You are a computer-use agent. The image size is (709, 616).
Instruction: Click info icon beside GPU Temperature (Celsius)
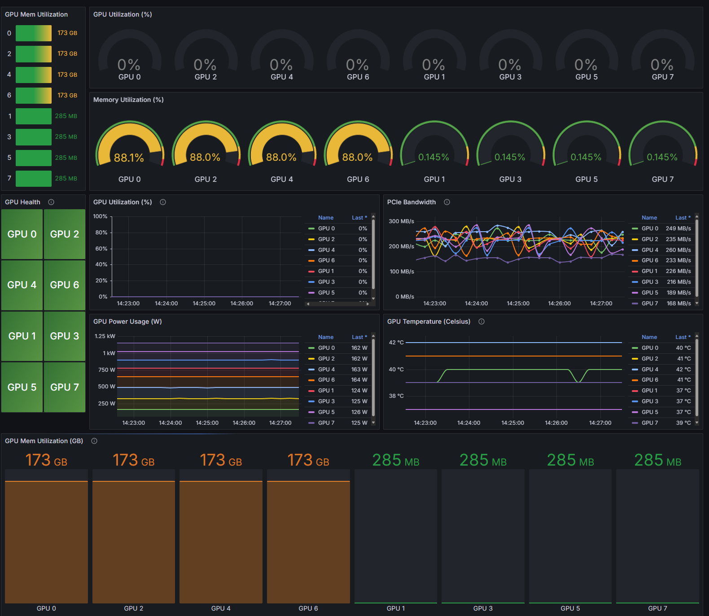click(481, 321)
